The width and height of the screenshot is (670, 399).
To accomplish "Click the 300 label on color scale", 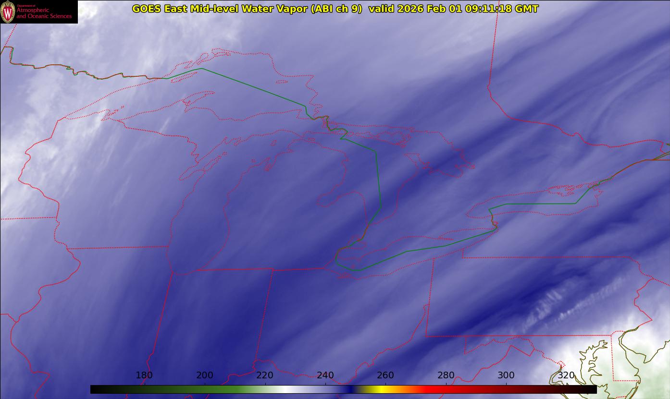I will coord(506,375).
